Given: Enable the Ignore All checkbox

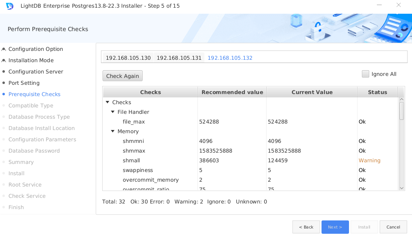Looking at the screenshot, I should pos(366,74).
